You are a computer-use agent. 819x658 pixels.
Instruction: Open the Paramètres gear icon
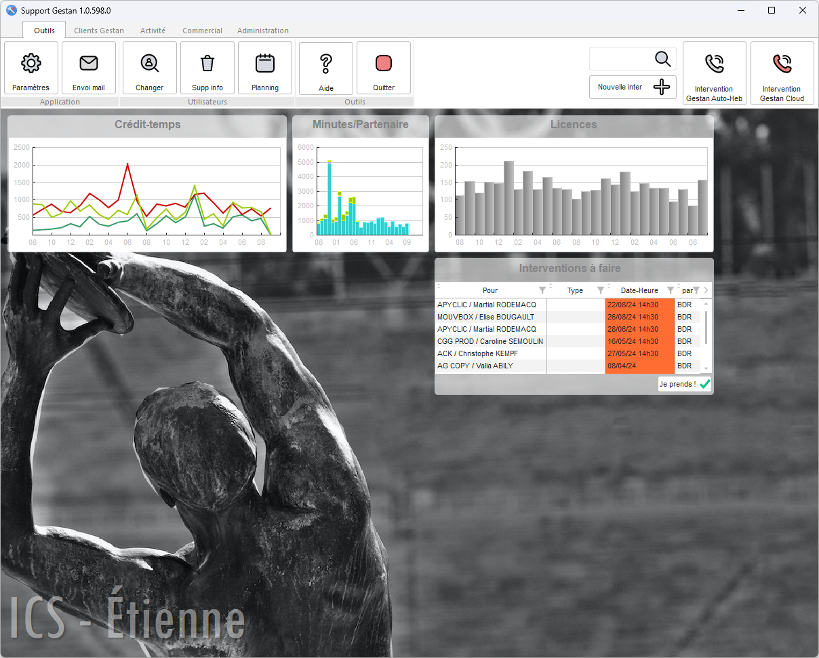pyautogui.click(x=31, y=64)
